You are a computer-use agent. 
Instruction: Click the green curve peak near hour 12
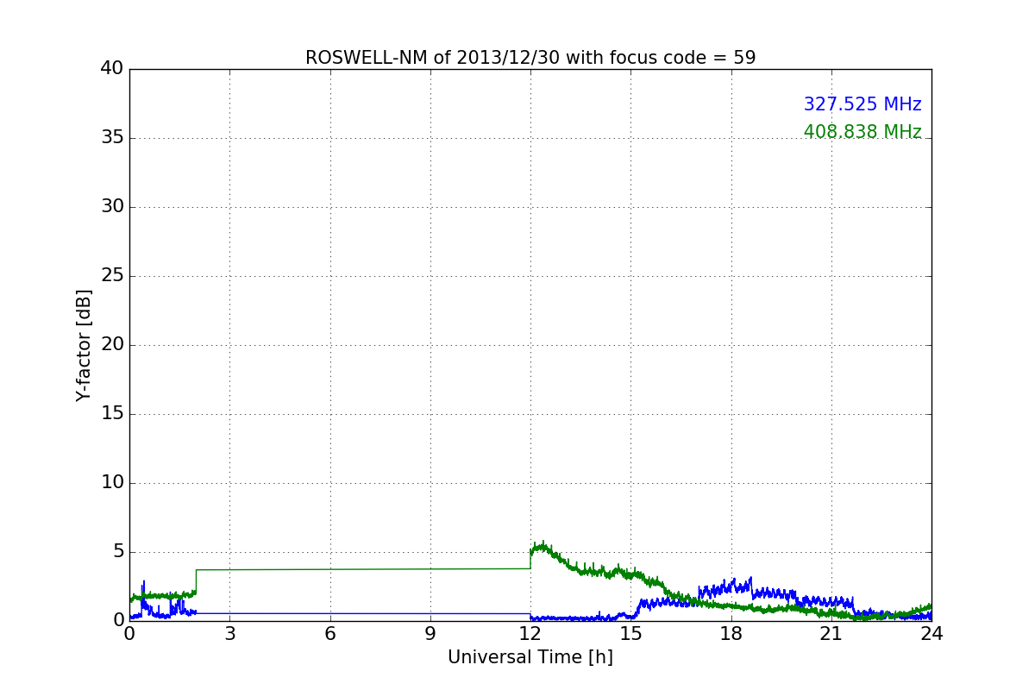tap(542, 545)
